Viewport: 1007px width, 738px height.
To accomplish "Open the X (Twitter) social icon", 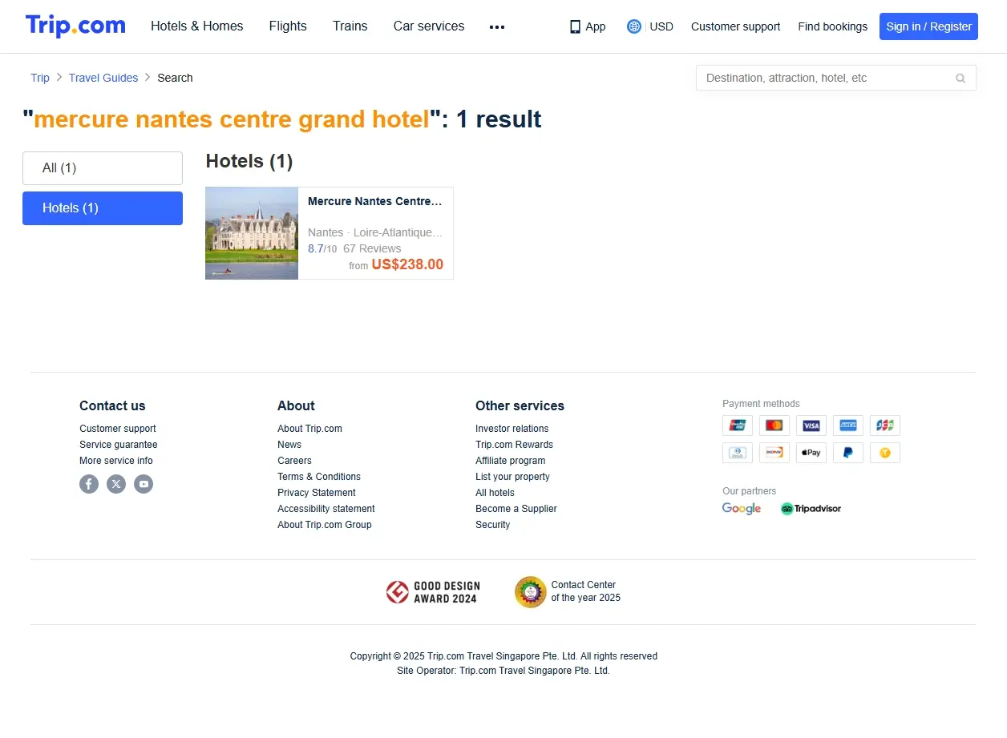I will (116, 484).
